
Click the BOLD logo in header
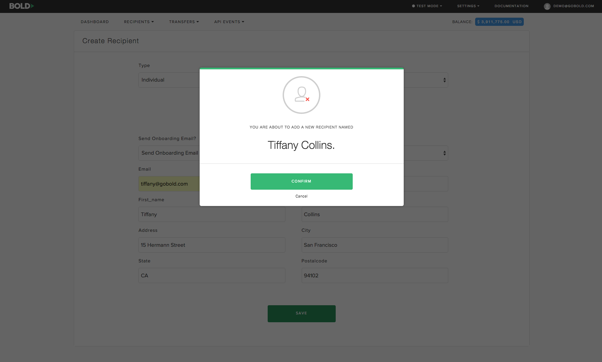coord(21,6)
